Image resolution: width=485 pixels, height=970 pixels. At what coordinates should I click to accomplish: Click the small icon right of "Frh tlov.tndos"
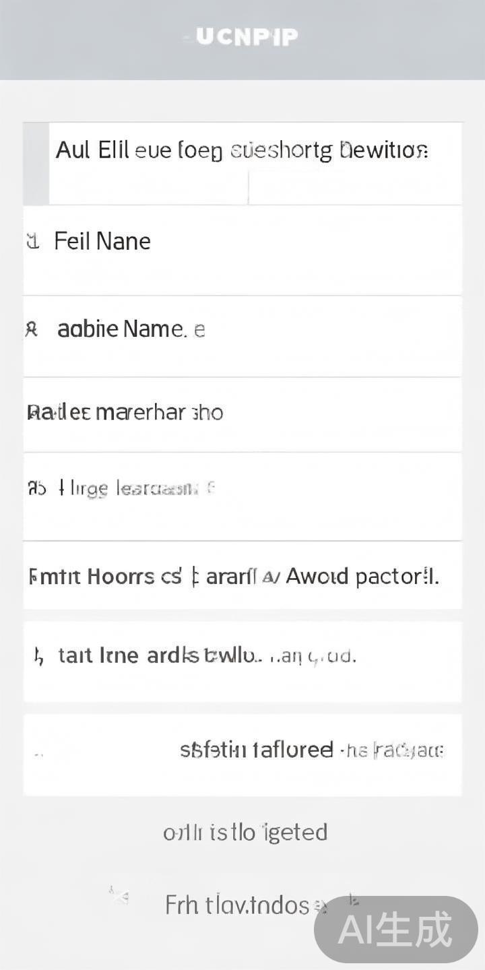coord(352,900)
